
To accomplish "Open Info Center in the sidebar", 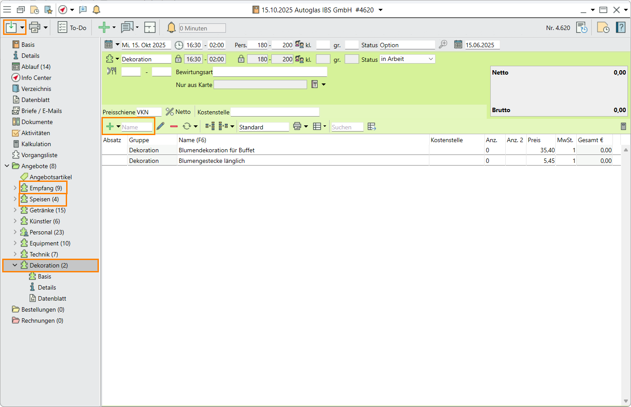I will tap(36, 78).
